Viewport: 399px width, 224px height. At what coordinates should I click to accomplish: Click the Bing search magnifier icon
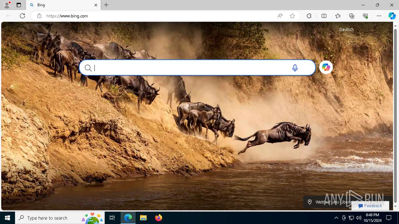(88, 68)
